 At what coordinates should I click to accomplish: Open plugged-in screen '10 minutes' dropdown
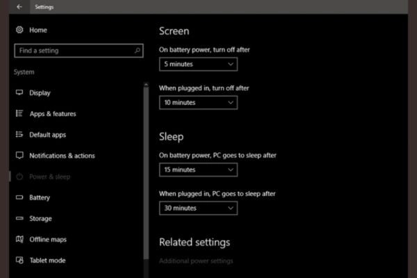[198, 102]
